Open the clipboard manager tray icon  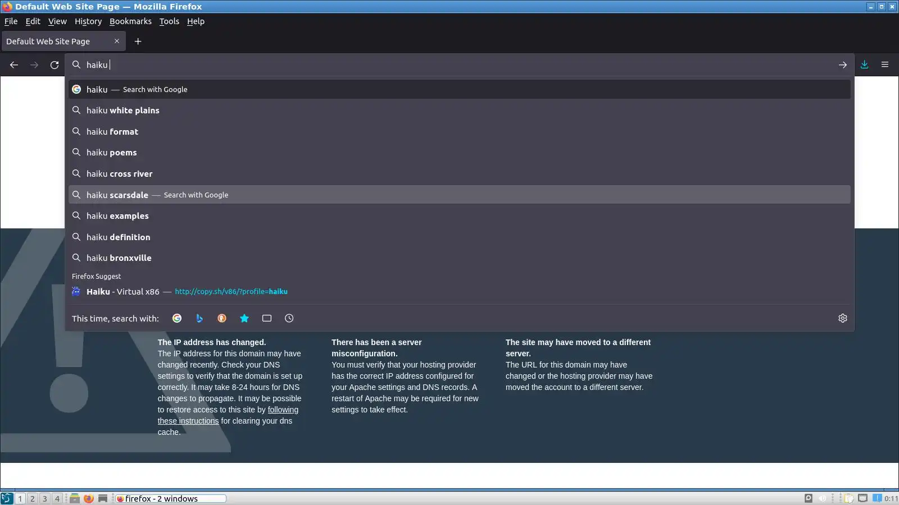point(850,498)
